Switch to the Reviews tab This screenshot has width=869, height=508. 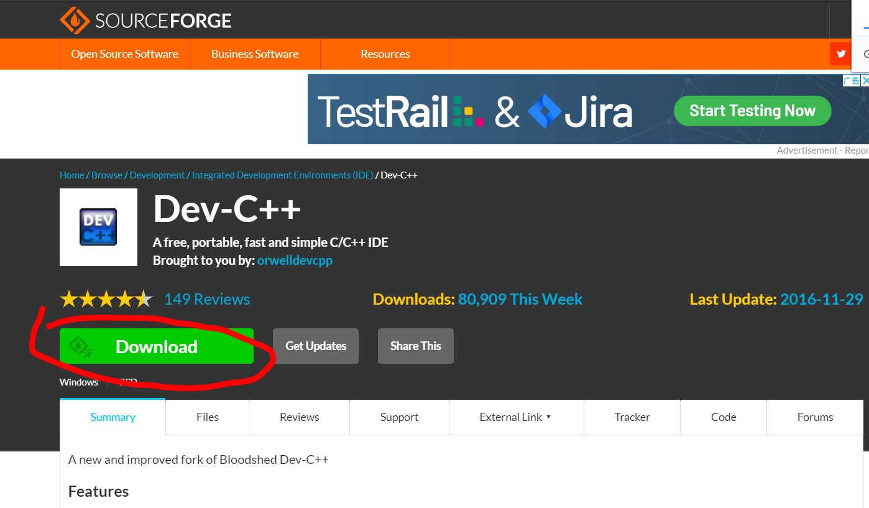coord(300,417)
